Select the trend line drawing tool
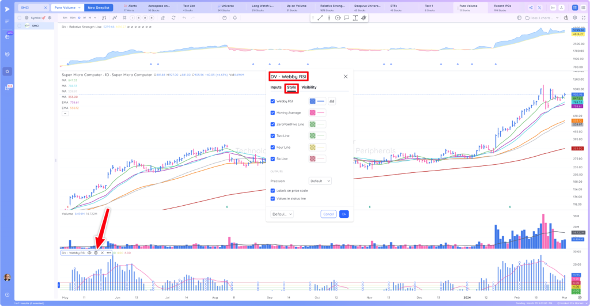 [x=320, y=18]
